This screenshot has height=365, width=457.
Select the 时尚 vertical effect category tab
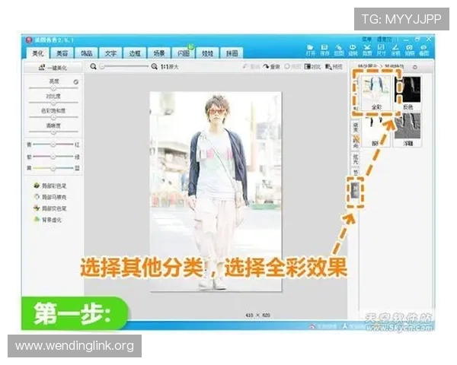pos(355,142)
